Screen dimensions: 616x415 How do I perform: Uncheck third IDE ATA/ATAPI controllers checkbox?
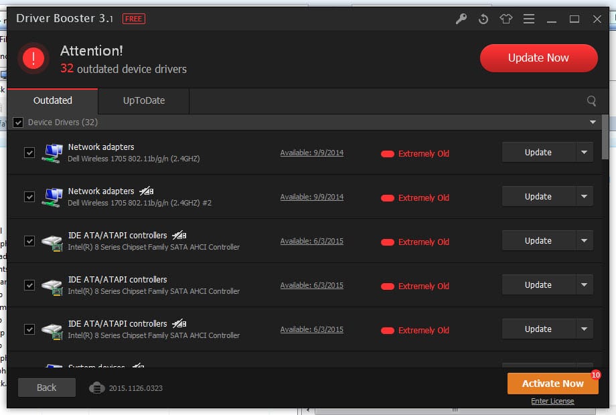(x=29, y=329)
